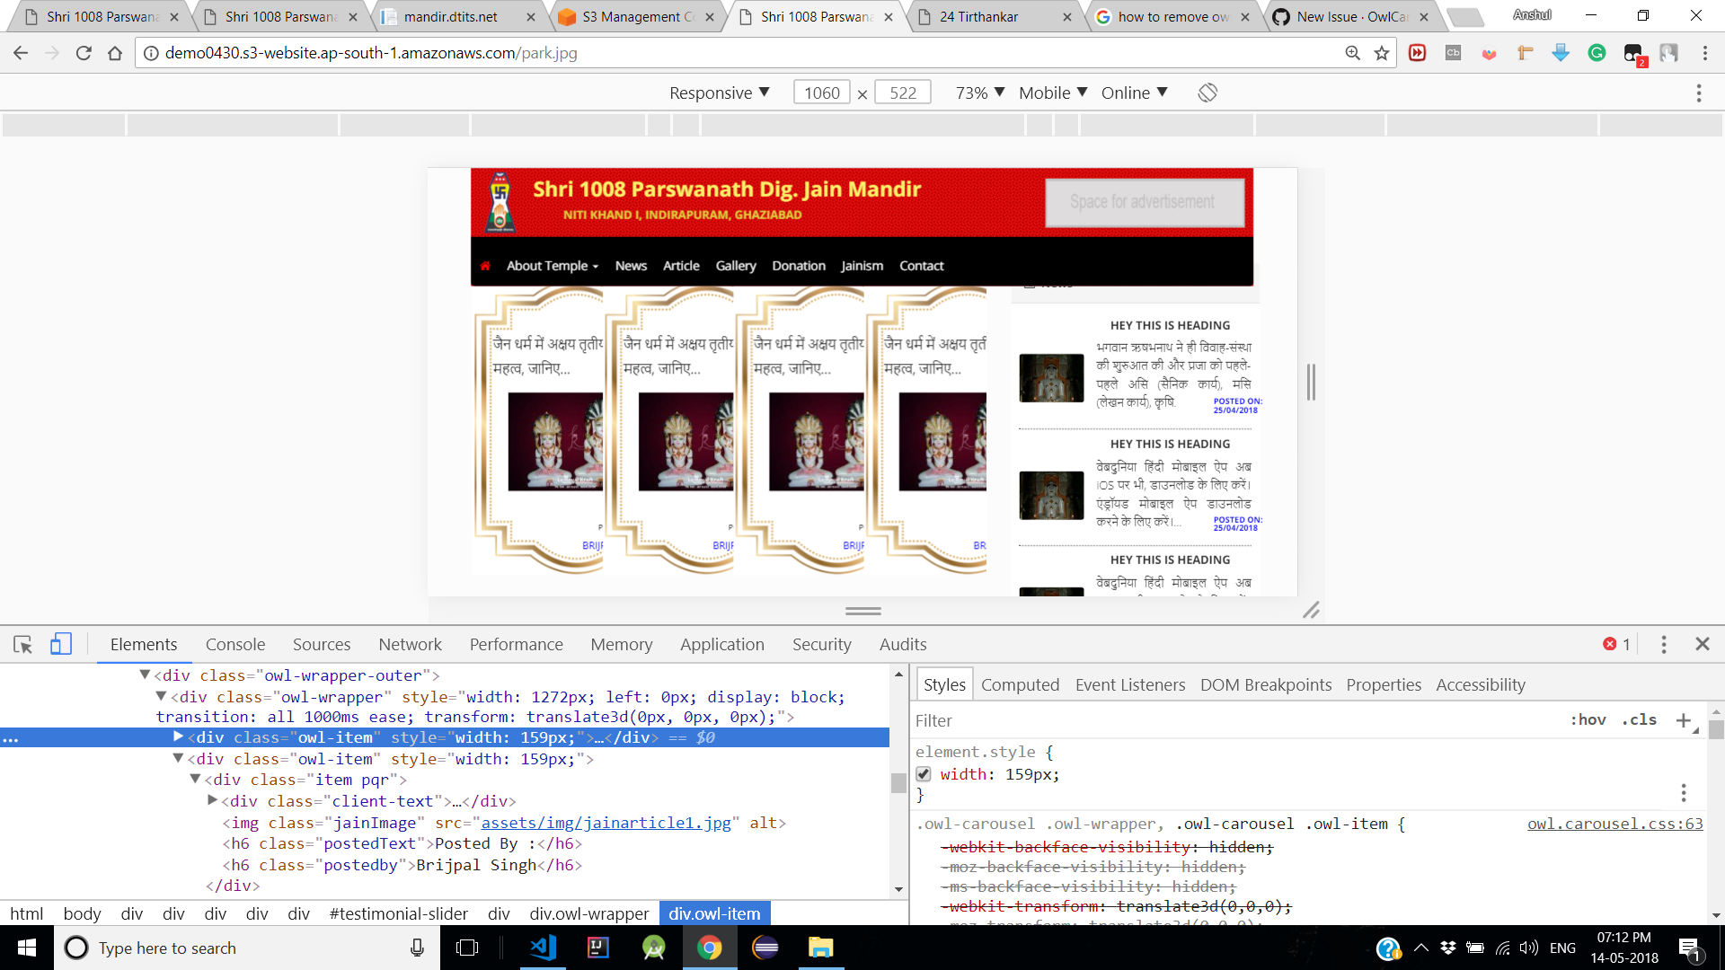Screen dimensions: 1725x970
Task: Toggle the .cls class editor control
Action: tap(1639, 719)
